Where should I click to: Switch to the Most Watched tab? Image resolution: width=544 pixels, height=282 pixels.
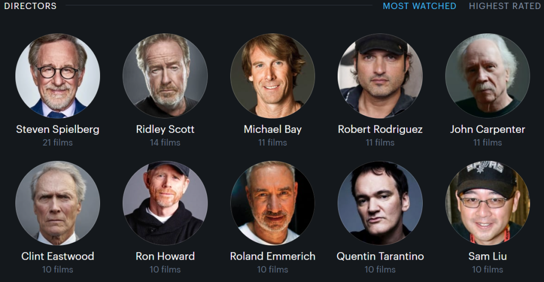point(420,6)
